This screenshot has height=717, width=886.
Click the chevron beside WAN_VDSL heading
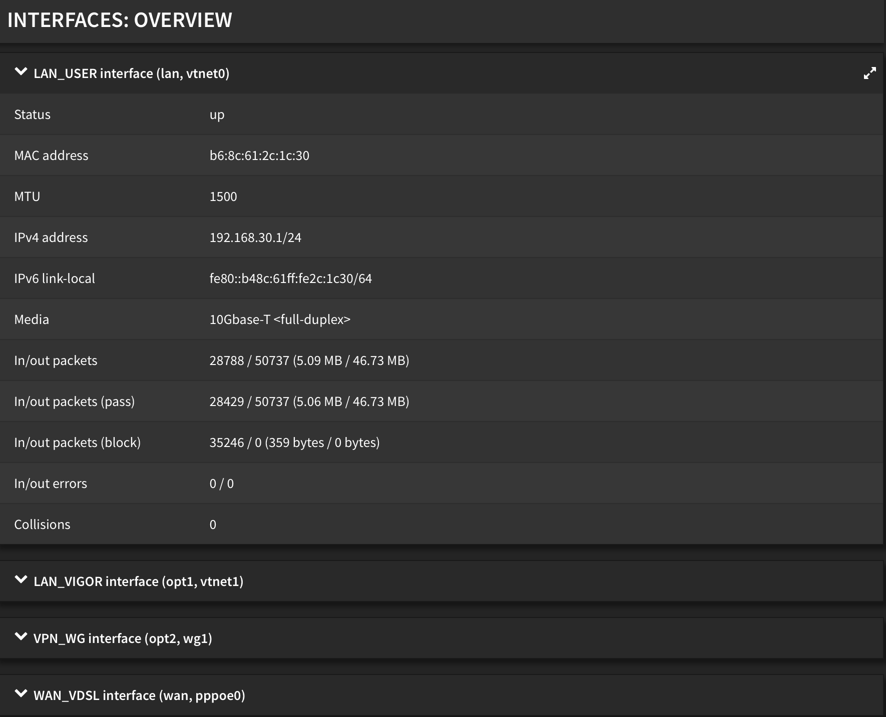point(21,695)
